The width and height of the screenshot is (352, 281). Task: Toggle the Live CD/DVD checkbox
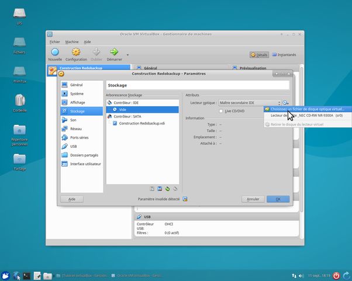pyautogui.click(x=221, y=111)
